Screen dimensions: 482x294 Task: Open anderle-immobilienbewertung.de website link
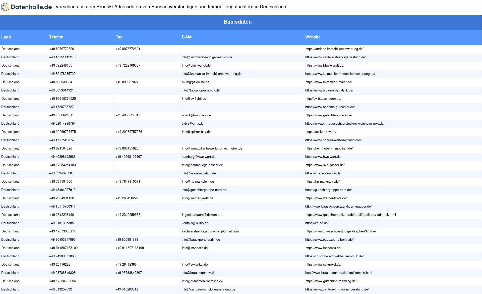point(334,49)
